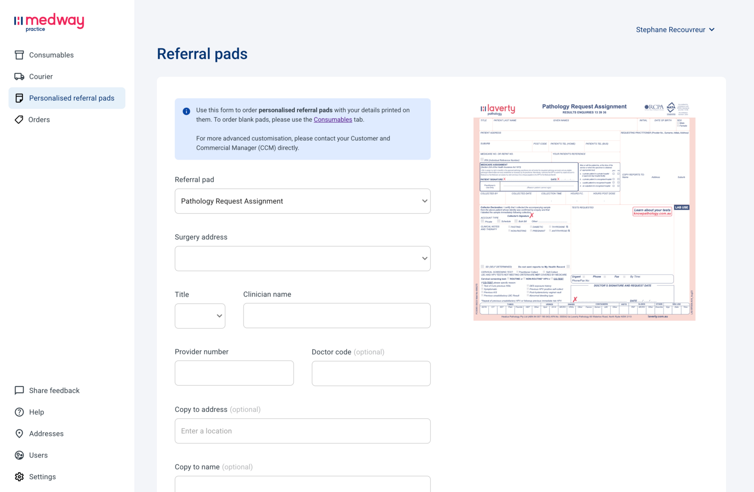Screen dimensions: 754x492
Task: Open Stephane Recouvreur account menu
Action: click(675, 30)
